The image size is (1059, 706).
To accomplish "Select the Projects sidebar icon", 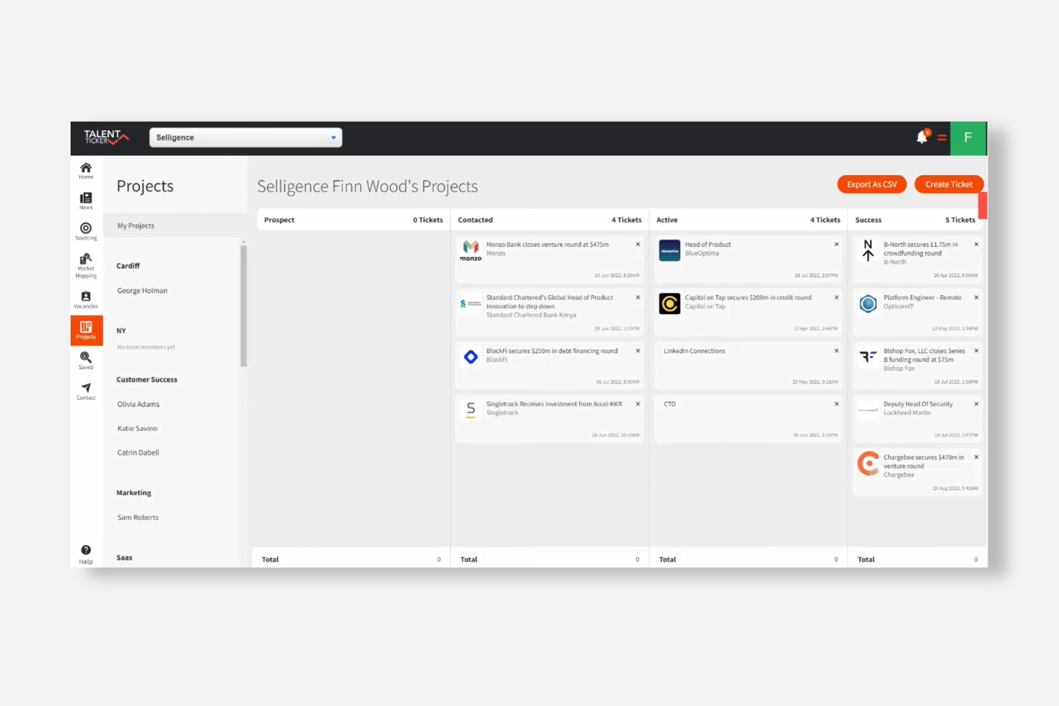I will click(x=86, y=330).
